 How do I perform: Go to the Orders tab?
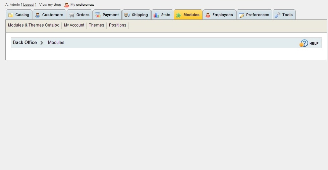coord(80,15)
